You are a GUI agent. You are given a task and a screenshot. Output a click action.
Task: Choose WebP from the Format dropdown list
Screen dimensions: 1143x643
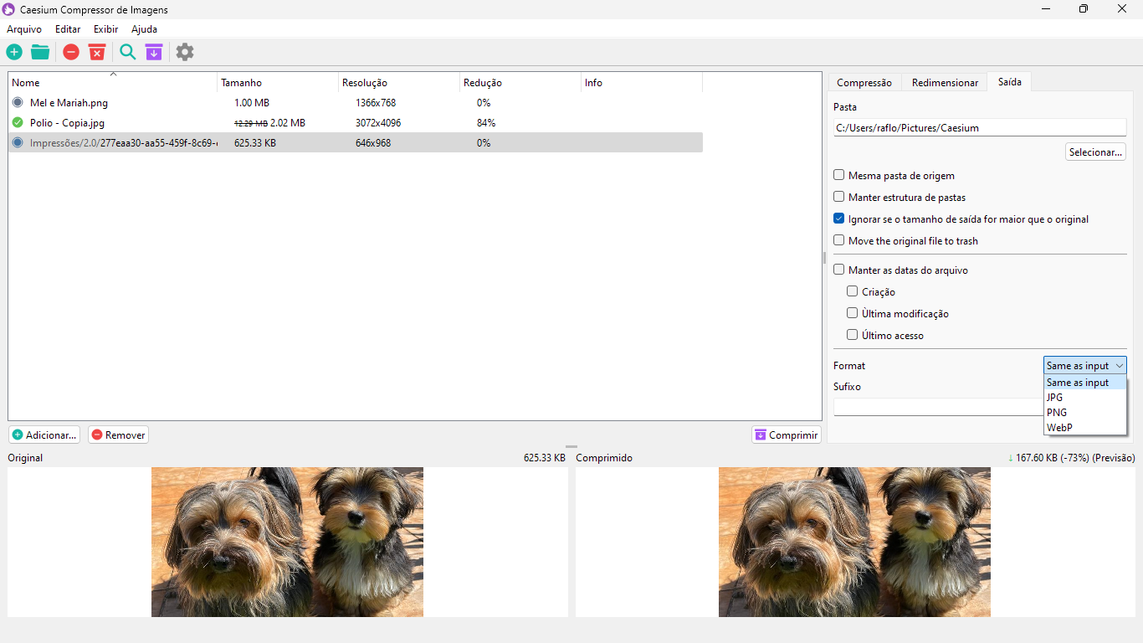tap(1058, 428)
